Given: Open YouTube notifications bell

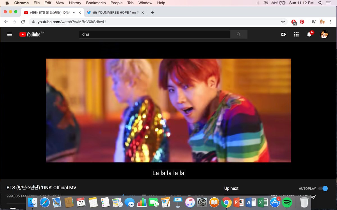Looking at the screenshot, I should click(309, 34).
